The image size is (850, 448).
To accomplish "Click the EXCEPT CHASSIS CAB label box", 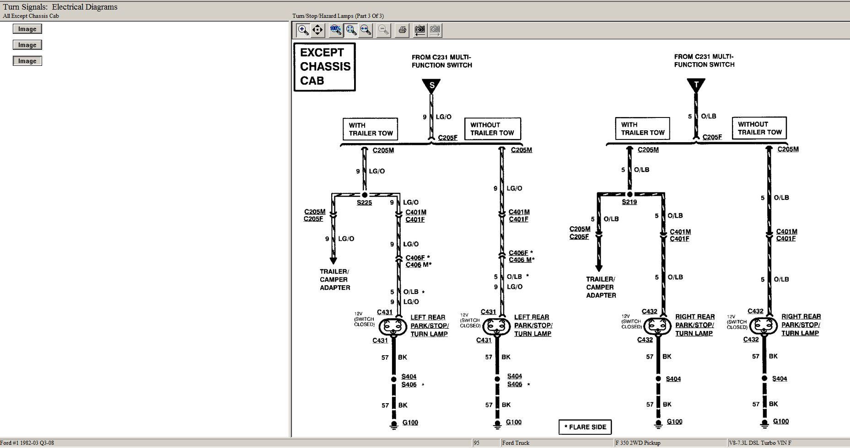I will [x=325, y=67].
